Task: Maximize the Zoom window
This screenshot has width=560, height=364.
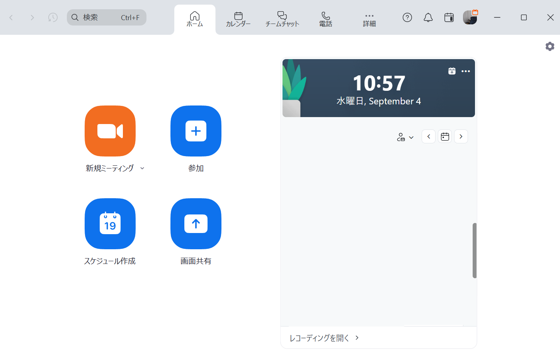Action: pyautogui.click(x=524, y=17)
